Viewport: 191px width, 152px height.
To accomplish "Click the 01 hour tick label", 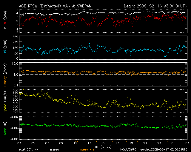I will tap(173, 143).
